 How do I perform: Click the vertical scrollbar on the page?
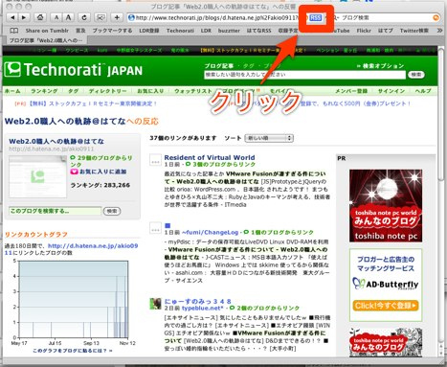point(441,115)
